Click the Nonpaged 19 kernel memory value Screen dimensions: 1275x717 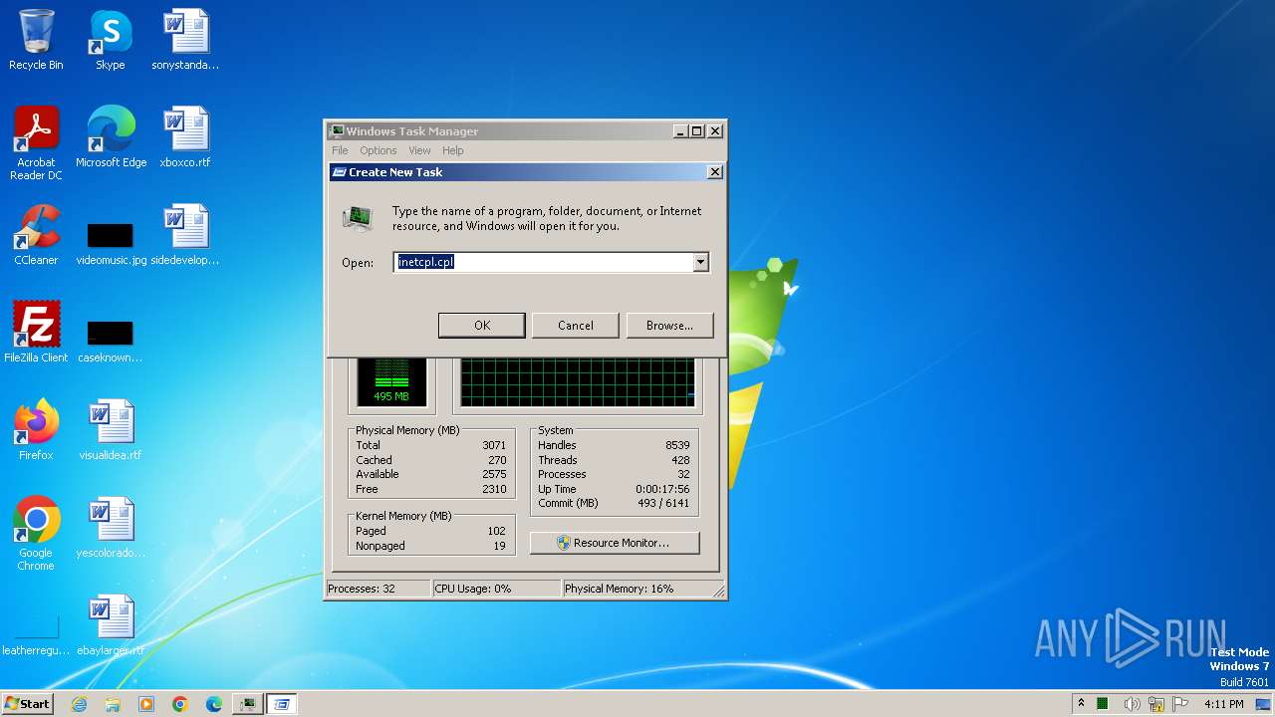point(431,546)
